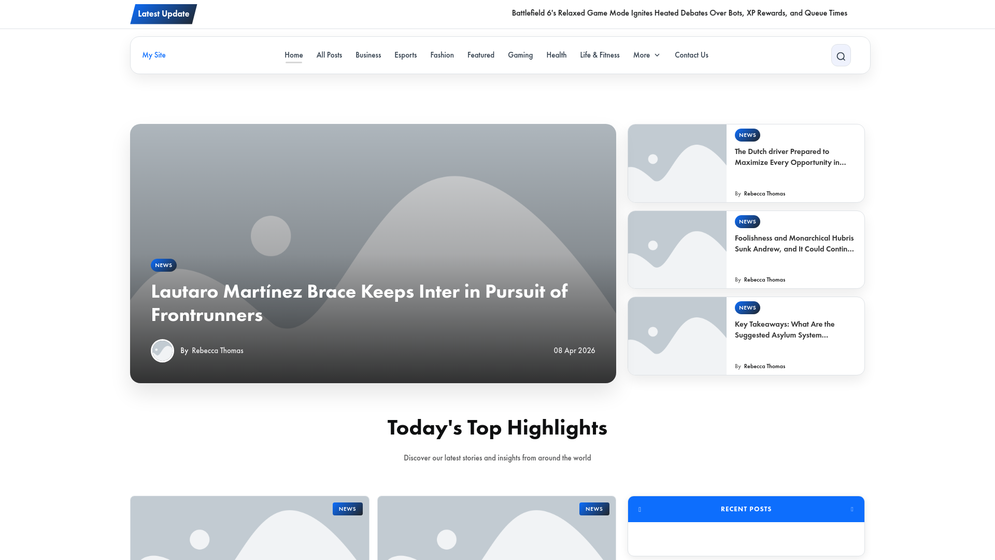Click left arrow icon in Recent Posts header
This screenshot has height=560, width=995.
[639, 509]
